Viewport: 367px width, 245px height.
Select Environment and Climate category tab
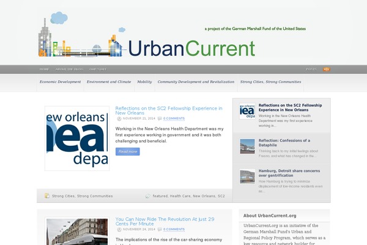pos(109,82)
